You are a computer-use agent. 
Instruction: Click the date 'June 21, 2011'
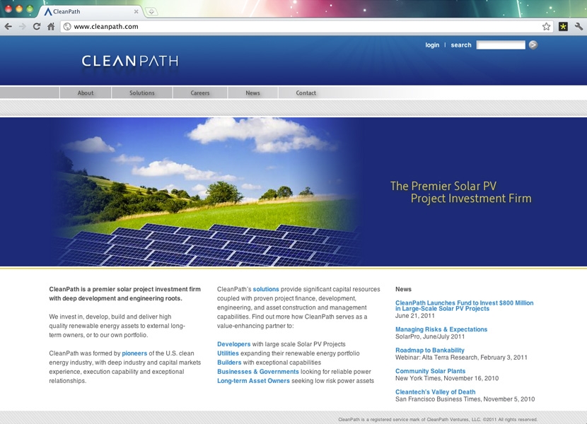415,316
